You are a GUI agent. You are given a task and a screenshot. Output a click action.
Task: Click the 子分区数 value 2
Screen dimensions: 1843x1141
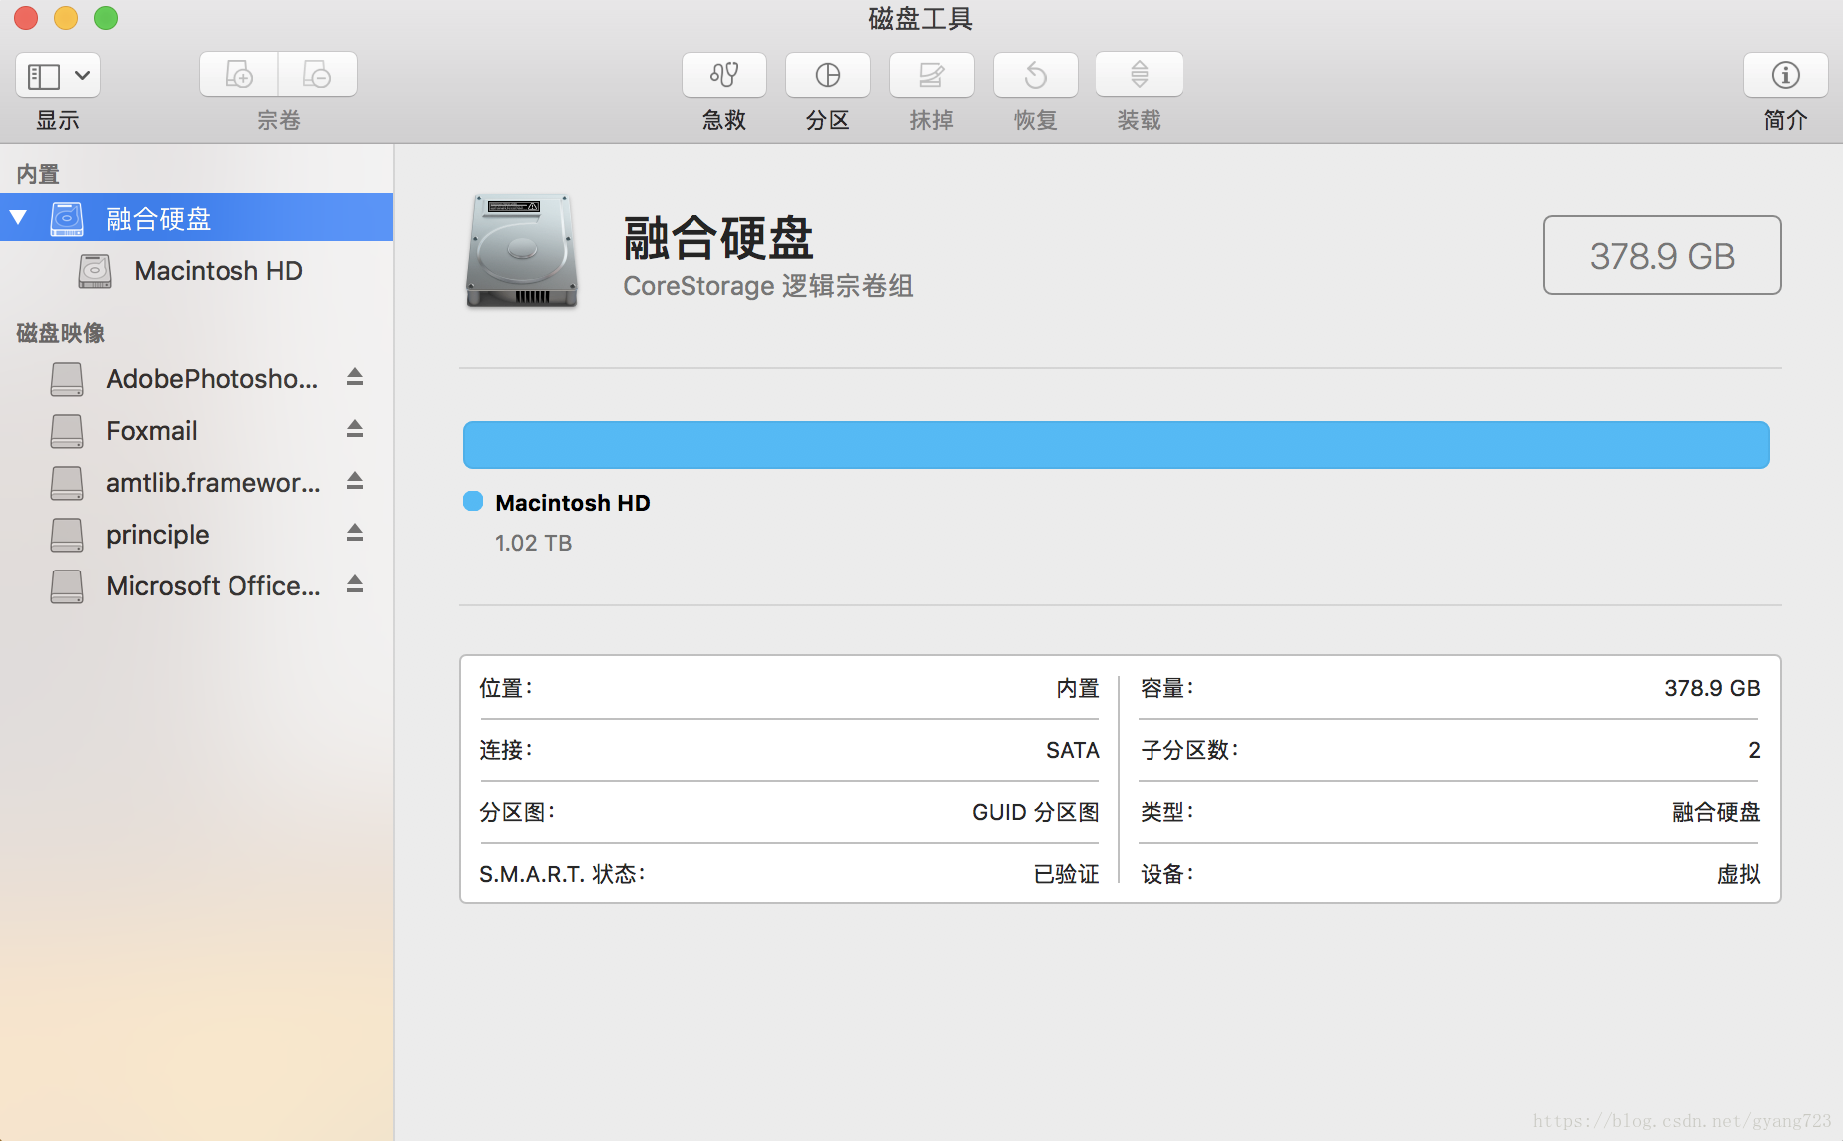(x=1754, y=750)
